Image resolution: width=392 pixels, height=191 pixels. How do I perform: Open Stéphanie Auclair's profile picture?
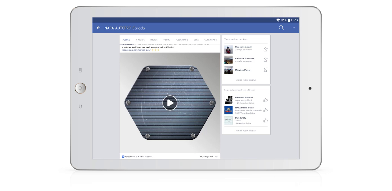point(228,49)
